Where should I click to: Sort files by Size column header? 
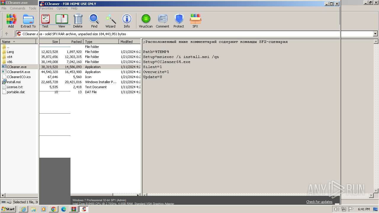coord(49,42)
